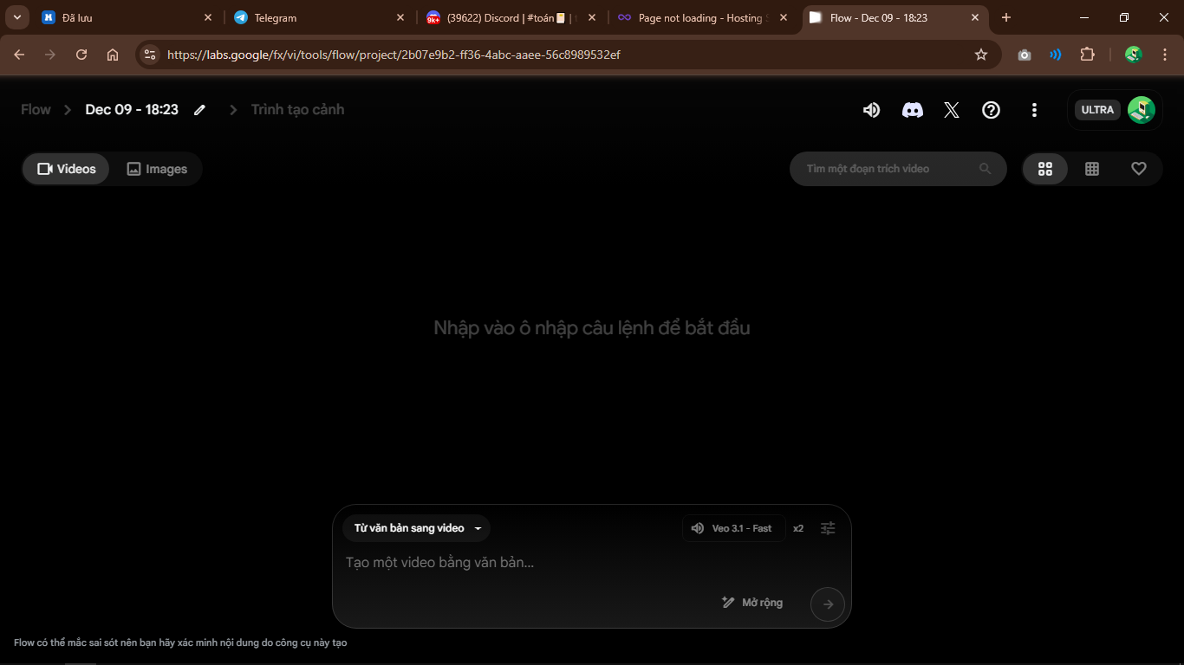Image resolution: width=1184 pixels, height=665 pixels.
Task: Open the Veo 3.1 - Fast model selector
Action: tap(732, 528)
